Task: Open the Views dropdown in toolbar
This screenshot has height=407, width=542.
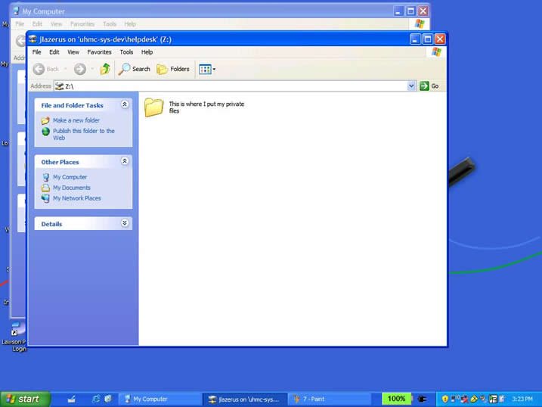Action: pos(207,69)
